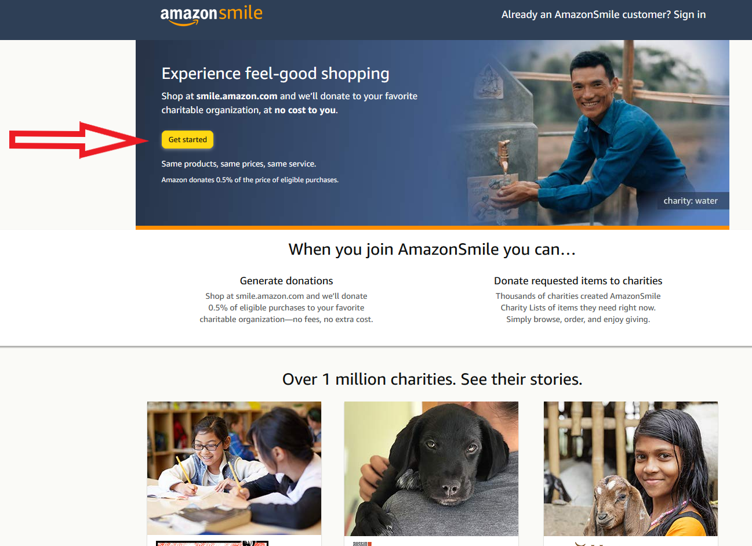Open the black puppy charity story thumbnail
This screenshot has height=546, width=752.
(x=431, y=468)
